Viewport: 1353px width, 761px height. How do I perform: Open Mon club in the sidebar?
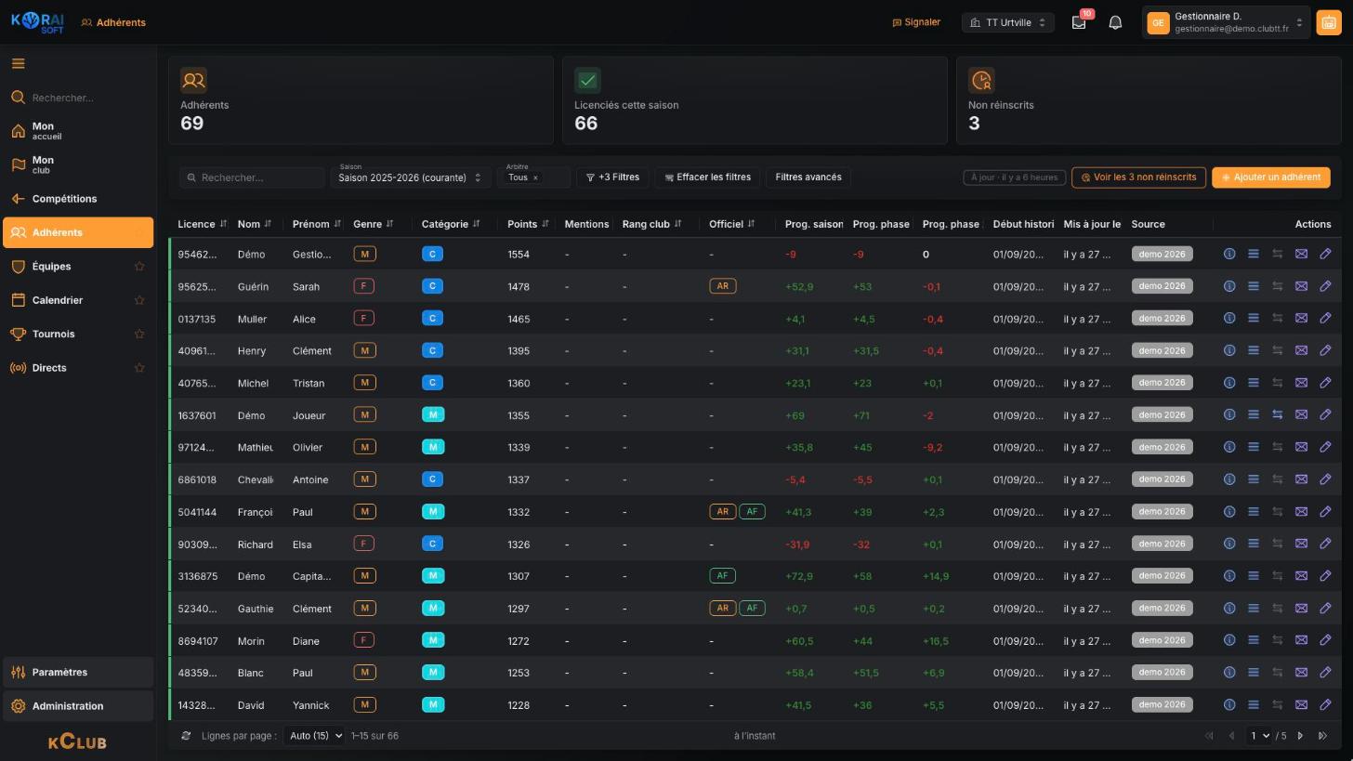tap(78, 165)
